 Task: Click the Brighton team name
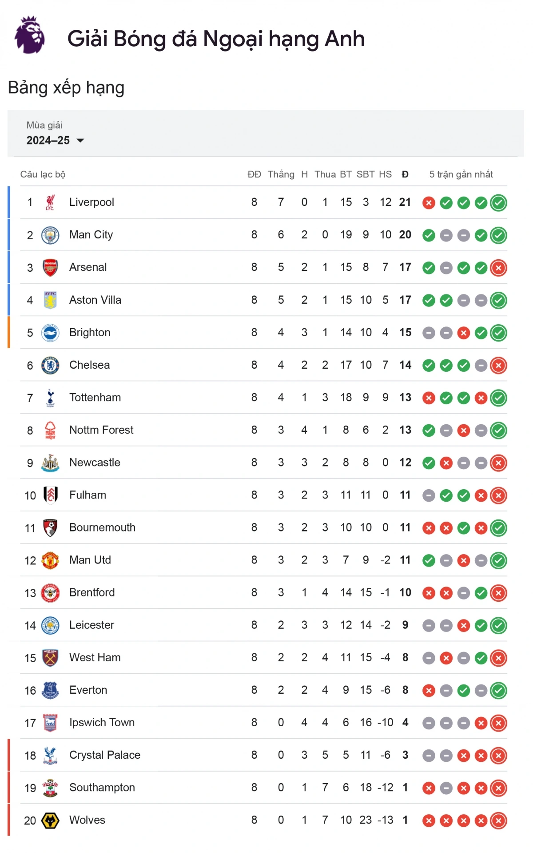pyautogui.click(x=90, y=333)
